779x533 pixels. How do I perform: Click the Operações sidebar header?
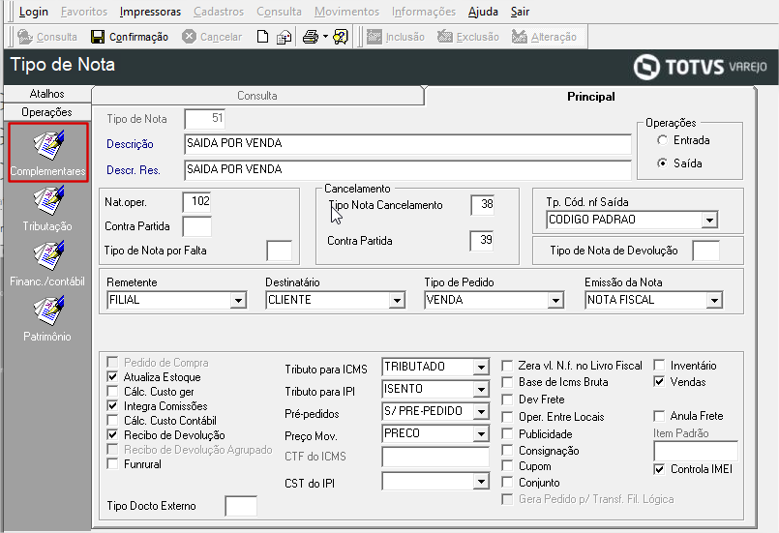tap(46, 112)
